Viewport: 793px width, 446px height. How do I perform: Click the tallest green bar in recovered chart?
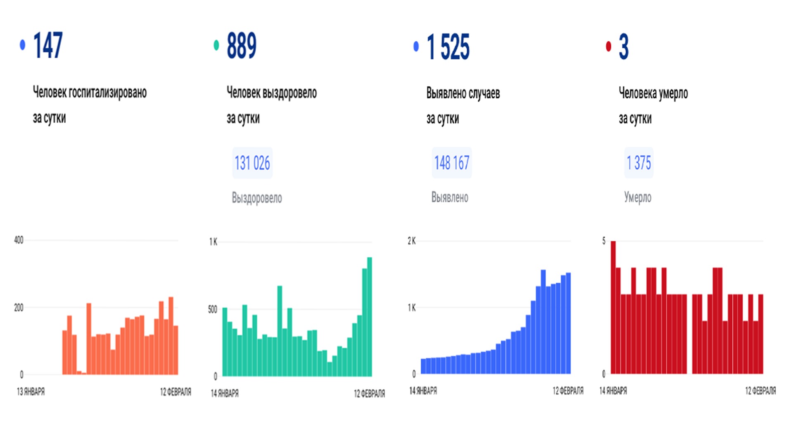pyautogui.click(x=370, y=317)
